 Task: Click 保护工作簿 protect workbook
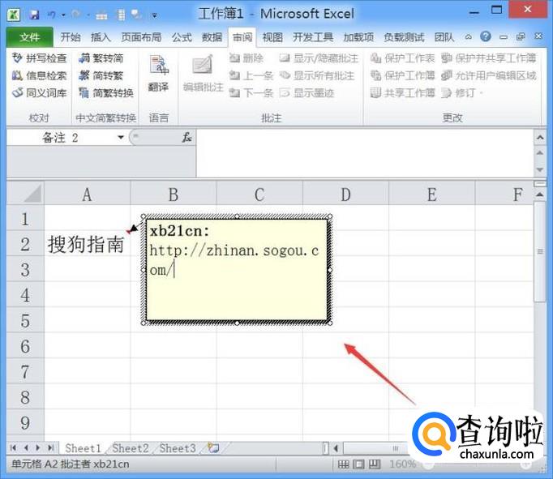tap(402, 75)
